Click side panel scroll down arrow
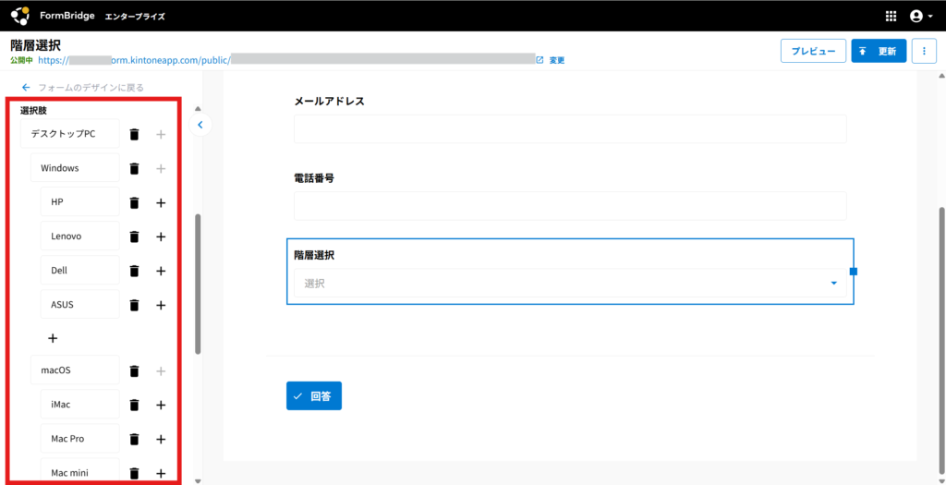 tap(198, 480)
